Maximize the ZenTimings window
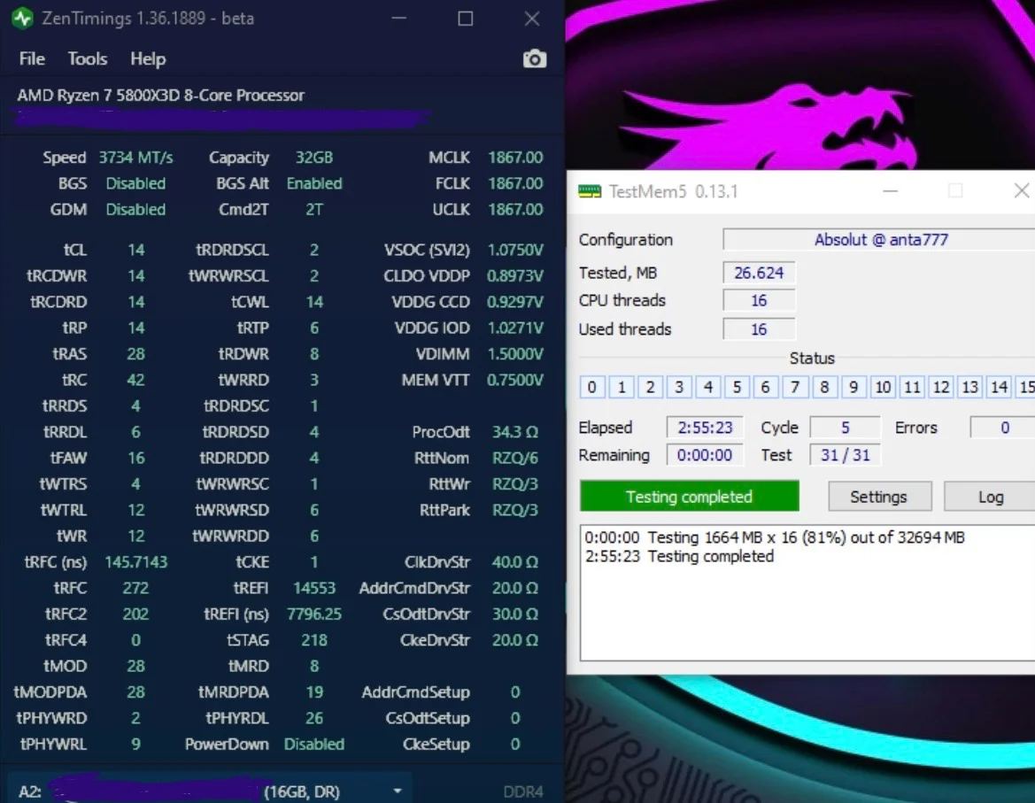The image size is (1035, 803). click(466, 19)
